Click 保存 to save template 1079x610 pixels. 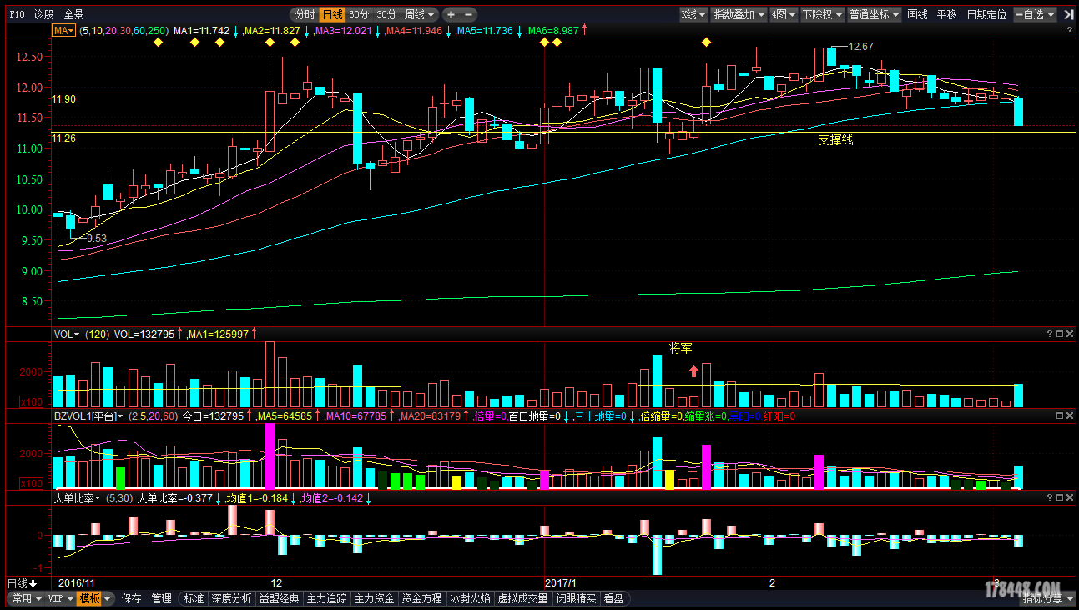pos(132,598)
